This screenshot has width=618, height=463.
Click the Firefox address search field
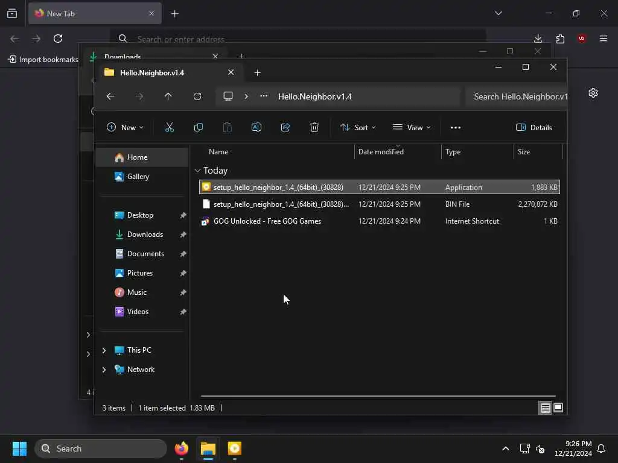298,39
